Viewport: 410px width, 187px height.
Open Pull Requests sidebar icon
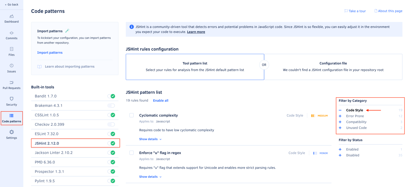11,82
